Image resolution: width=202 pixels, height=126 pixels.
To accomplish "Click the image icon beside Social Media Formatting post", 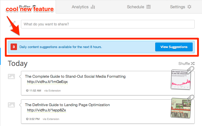I will [11, 76].
